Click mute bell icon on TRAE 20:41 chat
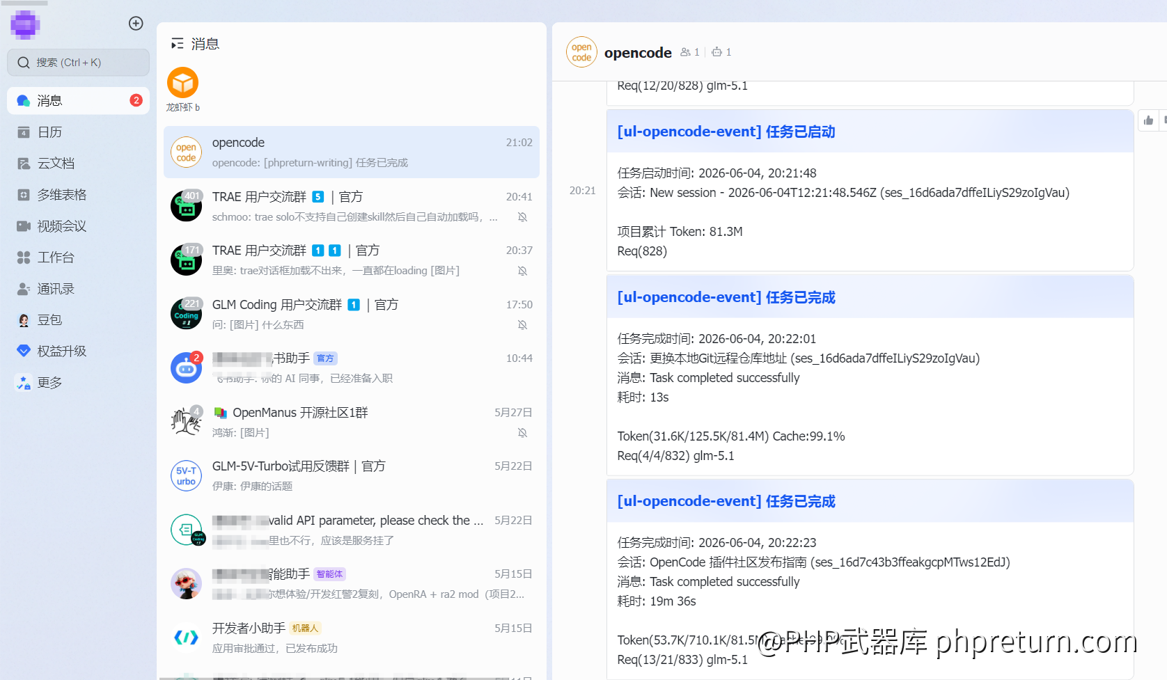1167x680 pixels. point(522,217)
